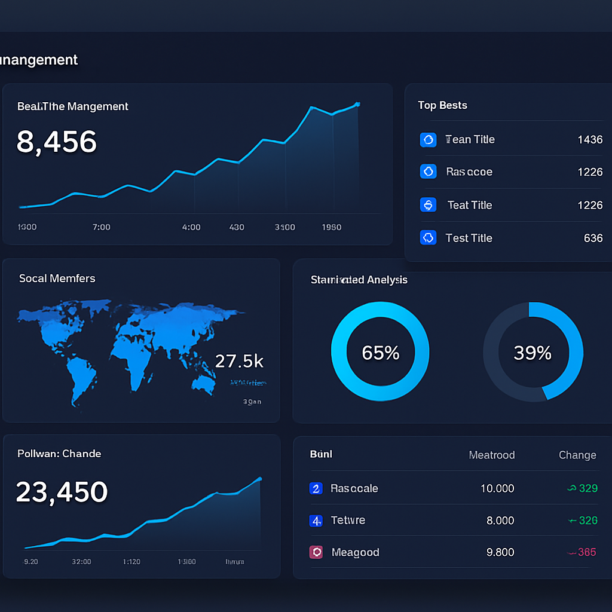Select the Ras ccoe entry in Top Bests
This screenshot has height=612, width=612.
tap(511, 172)
